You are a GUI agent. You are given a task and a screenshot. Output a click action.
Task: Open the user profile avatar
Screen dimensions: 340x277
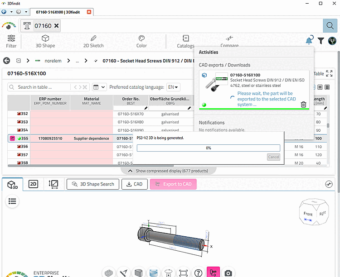pyautogui.click(x=332, y=40)
